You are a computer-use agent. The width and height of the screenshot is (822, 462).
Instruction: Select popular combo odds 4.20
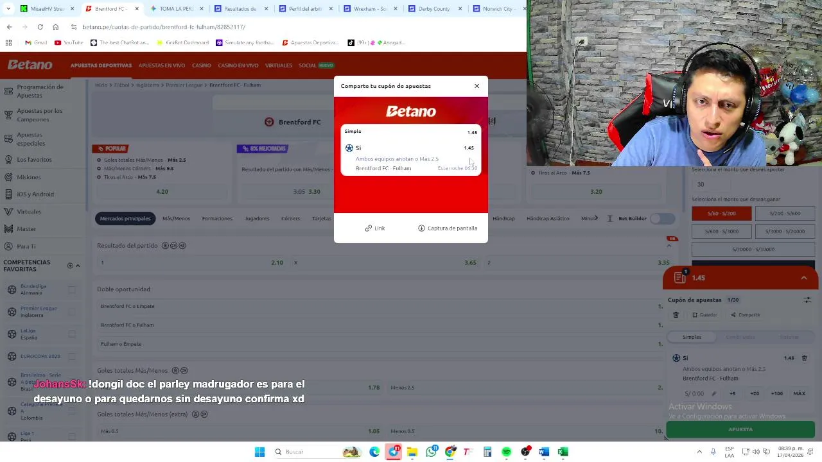point(162,191)
